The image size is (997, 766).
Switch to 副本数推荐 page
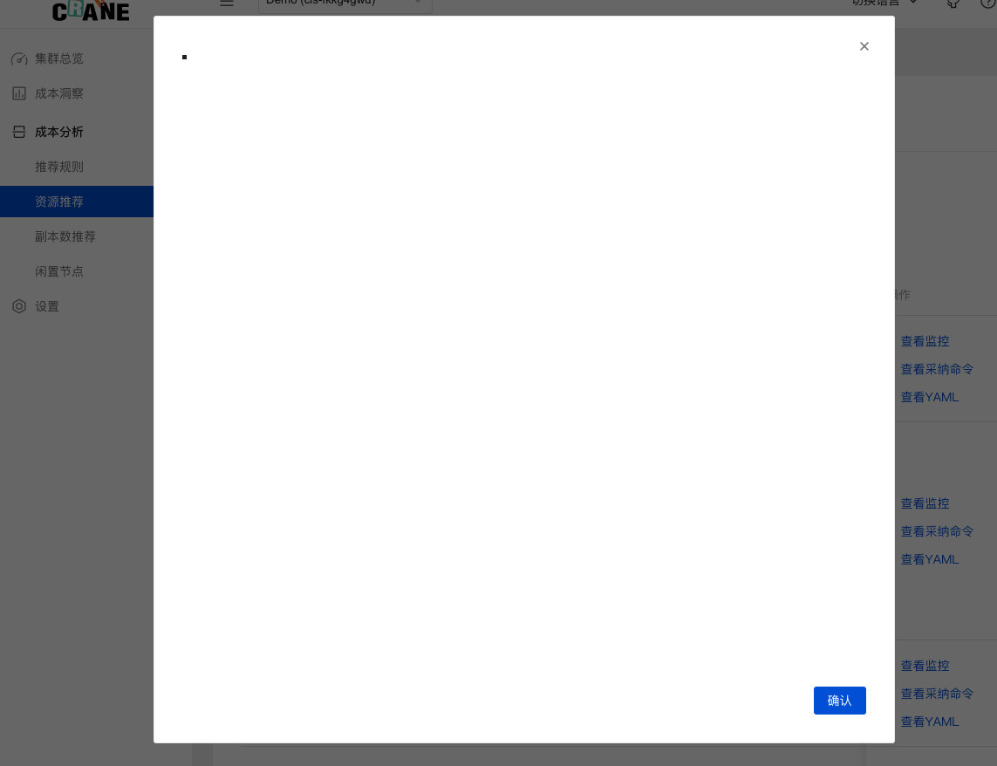(x=65, y=236)
